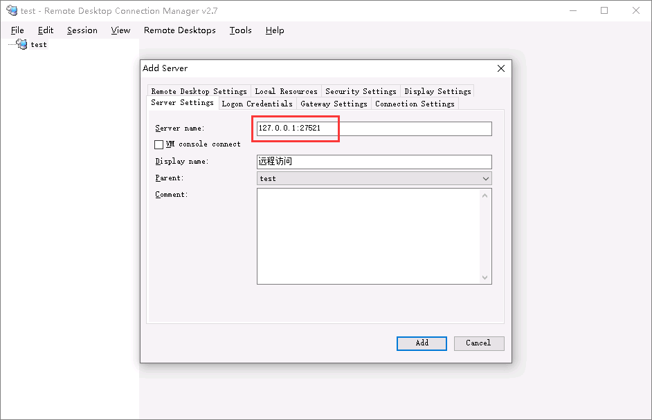Click the Display name input field
Image resolution: width=652 pixels, height=420 pixels.
[x=374, y=162]
